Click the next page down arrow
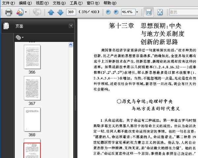Screen dimensions: 198x158 click(60, 13)
